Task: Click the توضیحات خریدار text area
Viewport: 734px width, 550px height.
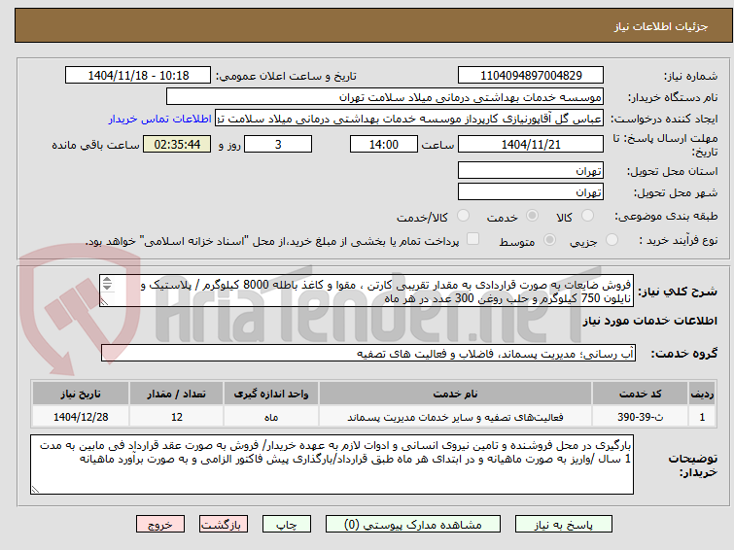Action: click(x=332, y=464)
